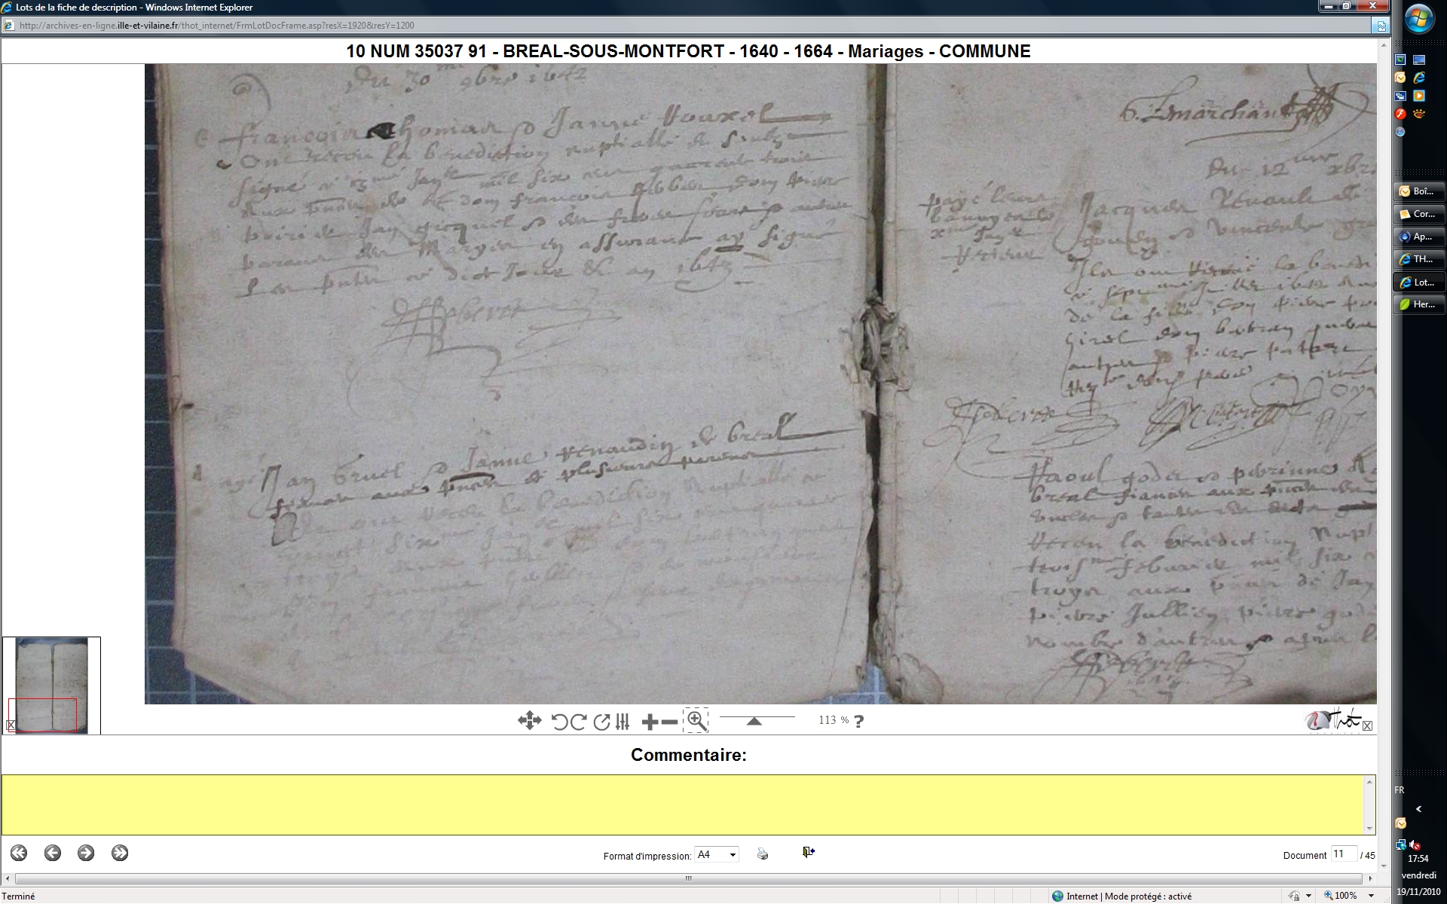Click the exit viewer door icon
The height and width of the screenshot is (904, 1447).
click(x=808, y=852)
